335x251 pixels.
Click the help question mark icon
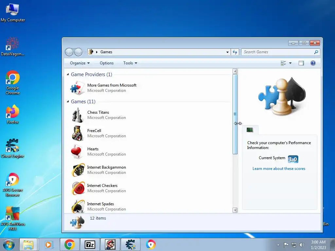(x=313, y=63)
